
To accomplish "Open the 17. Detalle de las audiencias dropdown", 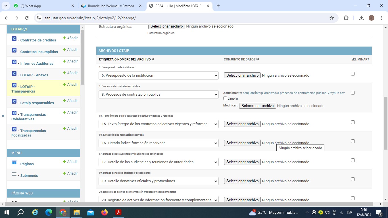I will coord(158,162).
